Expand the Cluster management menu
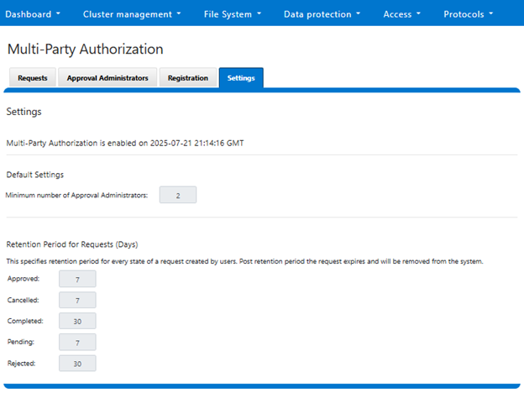This screenshot has width=524, height=393. (132, 14)
